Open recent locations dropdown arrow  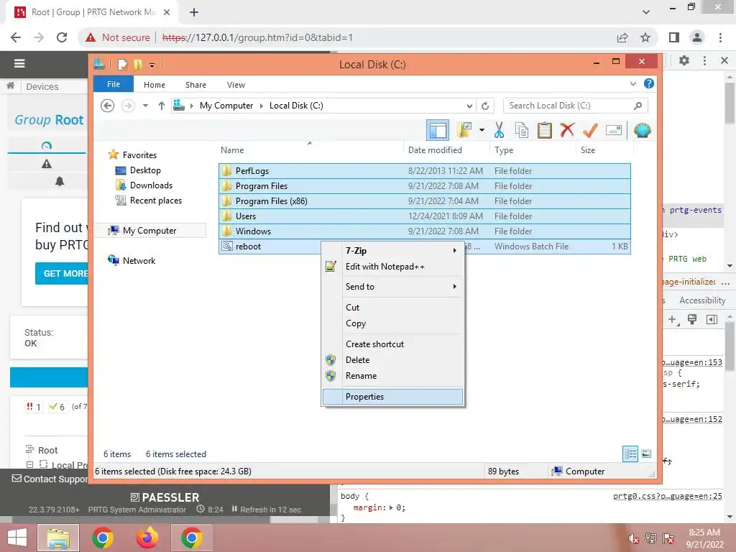pos(145,106)
